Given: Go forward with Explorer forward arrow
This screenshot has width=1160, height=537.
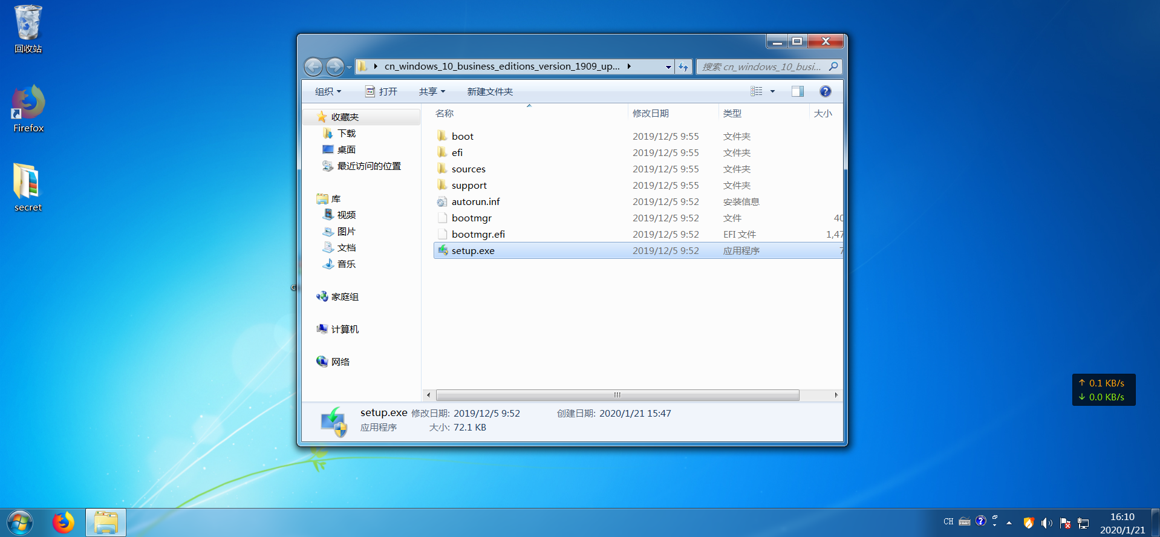Looking at the screenshot, I should click(335, 67).
